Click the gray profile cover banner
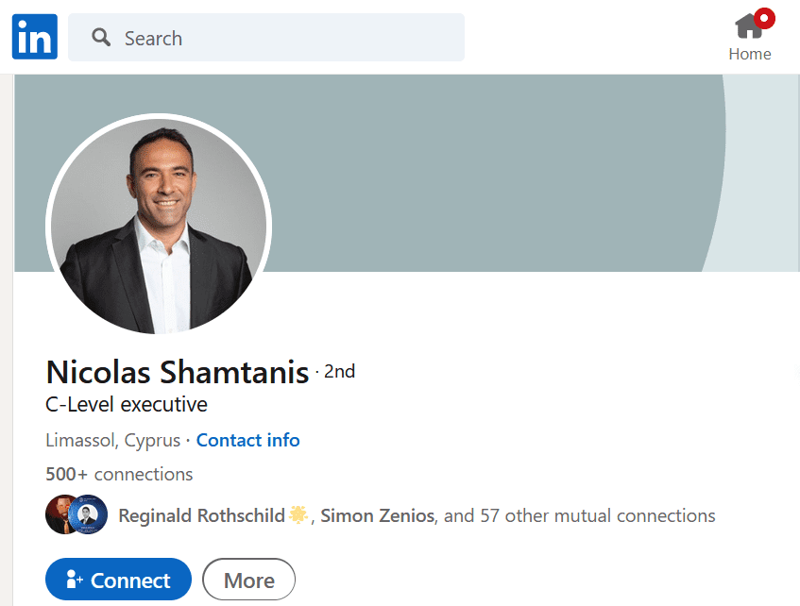This screenshot has height=606, width=800. click(491, 170)
